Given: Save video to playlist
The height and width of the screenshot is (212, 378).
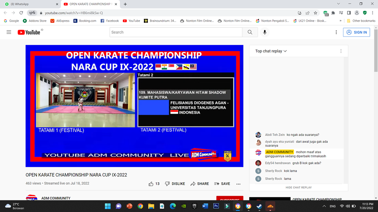Looking at the screenshot, I should pyautogui.click(x=222, y=184).
